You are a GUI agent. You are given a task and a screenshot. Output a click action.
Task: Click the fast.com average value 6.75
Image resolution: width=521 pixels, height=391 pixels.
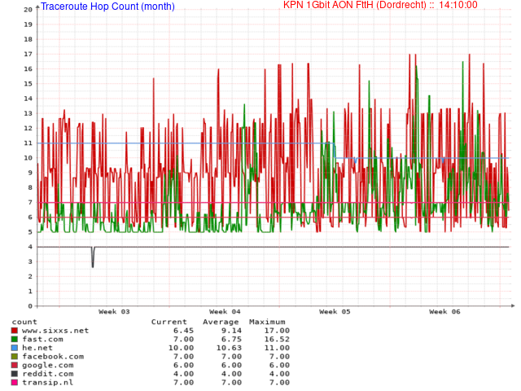[231, 339]
